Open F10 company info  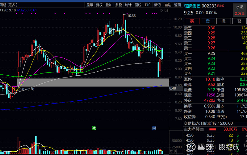[148, 5]
